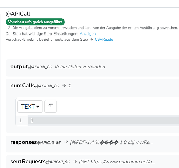Click the arrow icon beside responses
Screen dimensions: 179x168
pos(66,142)
